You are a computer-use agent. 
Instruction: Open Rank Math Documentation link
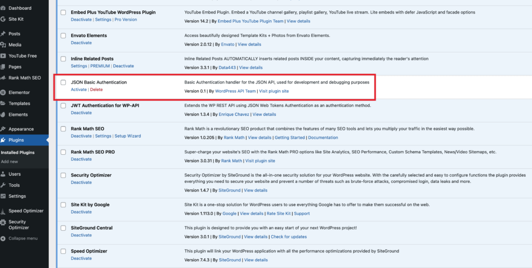(x=323, y=138)
